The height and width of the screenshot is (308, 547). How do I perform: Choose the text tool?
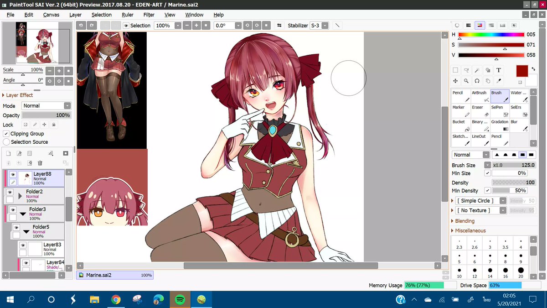[499, 70]
